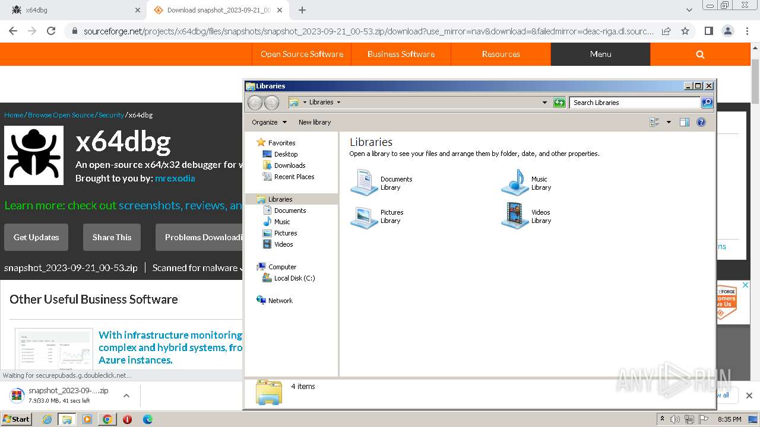This screenshot has height=427, width=760.
Task: Open a new Chrome tab
Action: [302, 10]
